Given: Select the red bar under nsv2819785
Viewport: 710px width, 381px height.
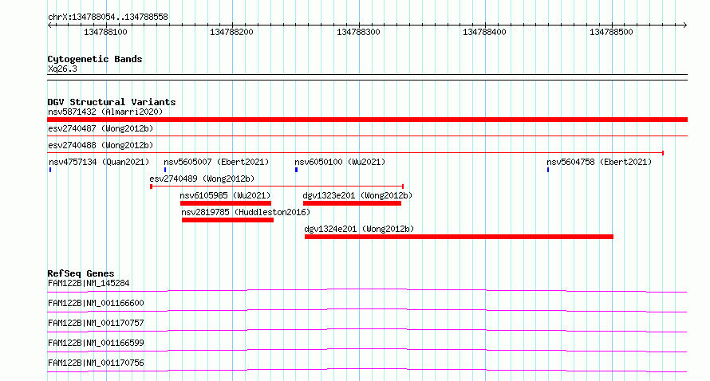Looking at the screenshot, I should pos(228,220).
